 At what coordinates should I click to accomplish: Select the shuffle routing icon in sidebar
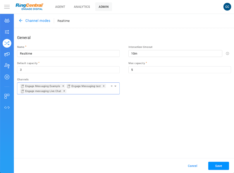coord(7,43)
